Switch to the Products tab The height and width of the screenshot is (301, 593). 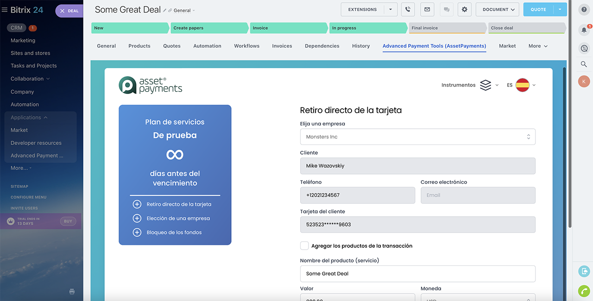pyautogui.click(x=139, y=46)
